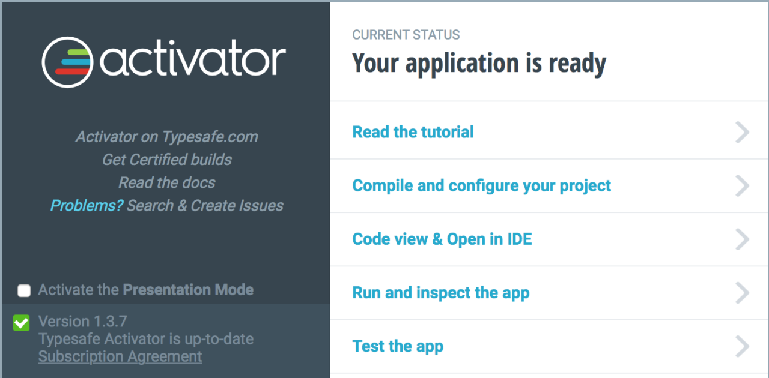Click the Read the docs link
The width and height of the screenshot is (769, 378).
point(166,182)
